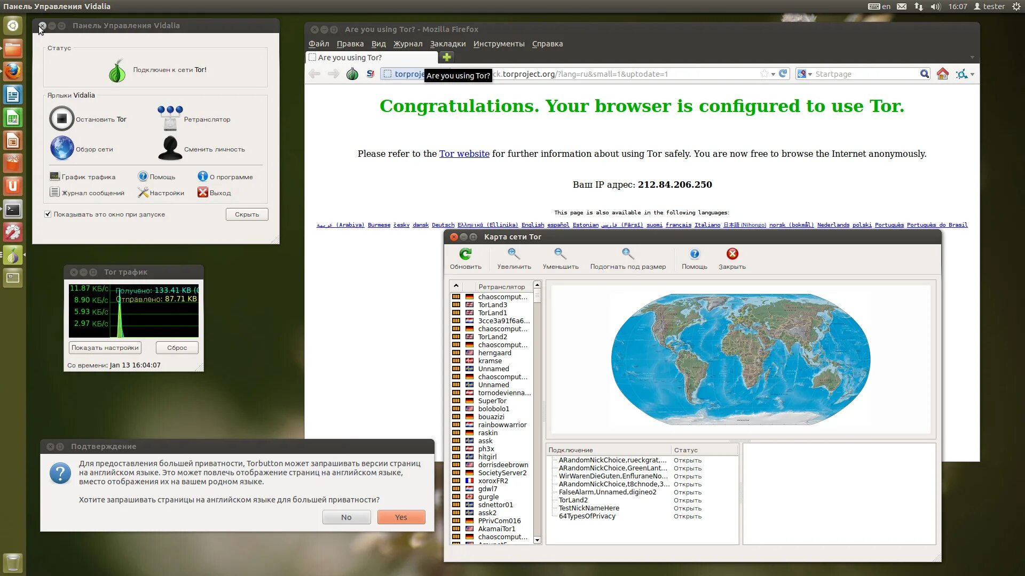This screenshot has width=1025, height=576.
Task: Open the Обзор сети globe icon
Action: (61, 148)
